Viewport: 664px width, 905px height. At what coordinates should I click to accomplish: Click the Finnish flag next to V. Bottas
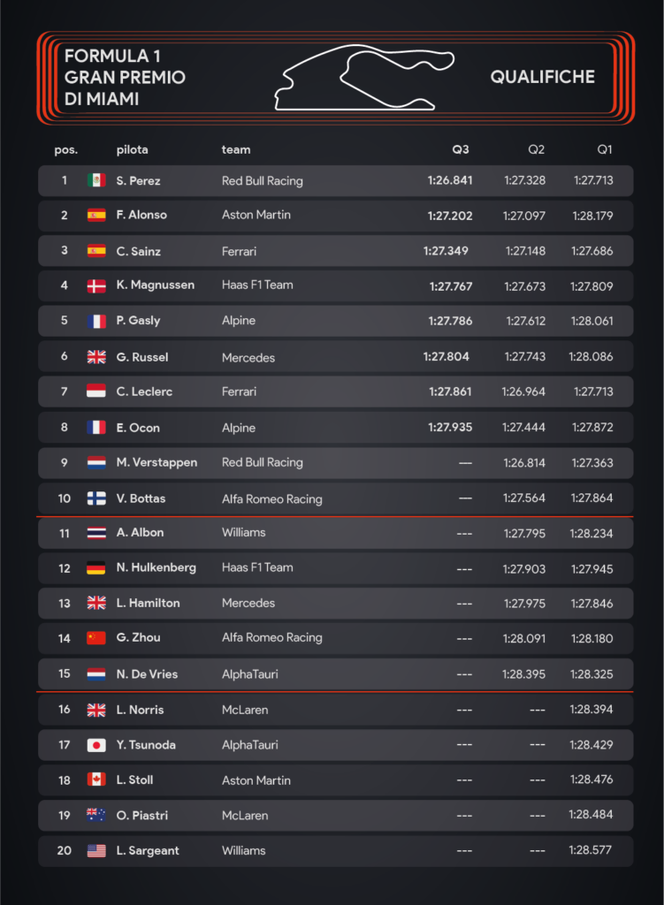[96, 498]
